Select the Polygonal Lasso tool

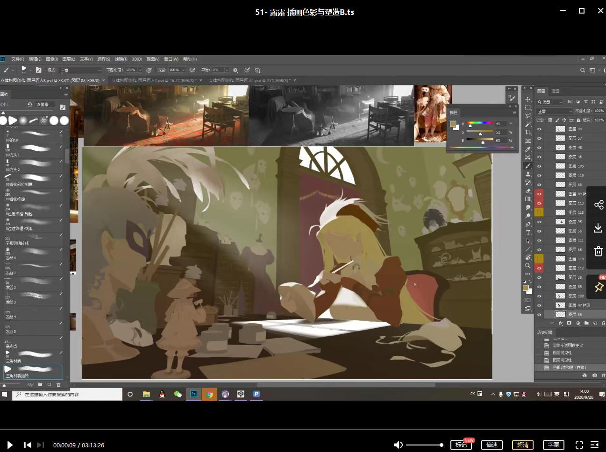528,116
